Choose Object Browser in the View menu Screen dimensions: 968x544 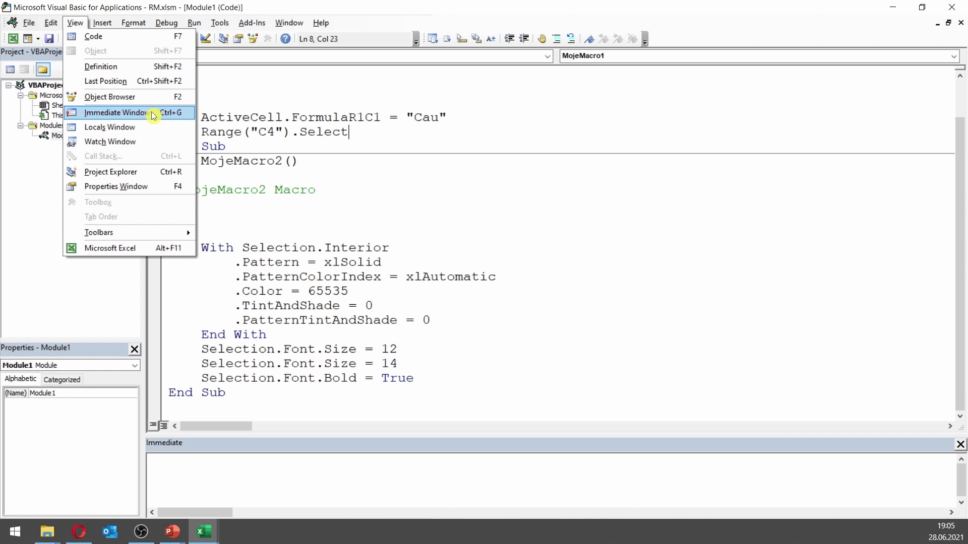pos(130,97)
